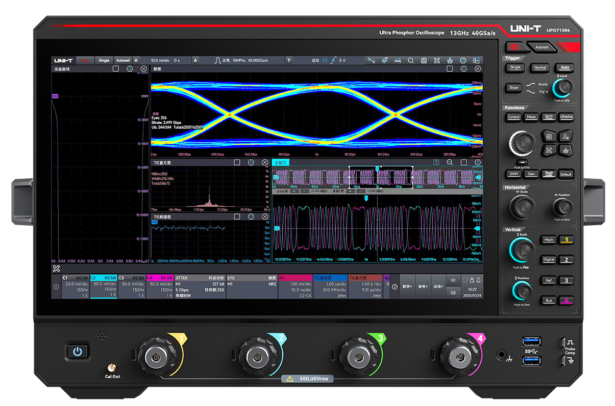Viewport: 615px width, 406px height.
Task: Click the panel screenshot icon button
Action: 549,150
